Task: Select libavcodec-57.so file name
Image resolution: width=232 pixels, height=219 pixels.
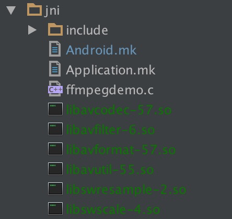Action: point(119,110)
